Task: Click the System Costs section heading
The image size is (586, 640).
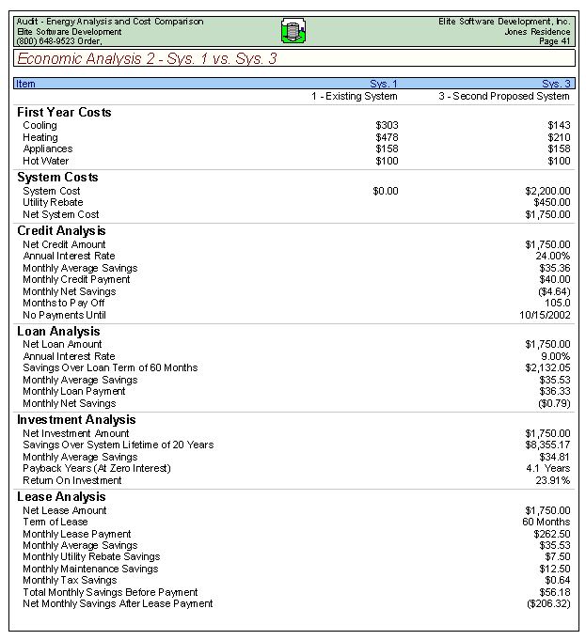Action: (x=57, y=178)
